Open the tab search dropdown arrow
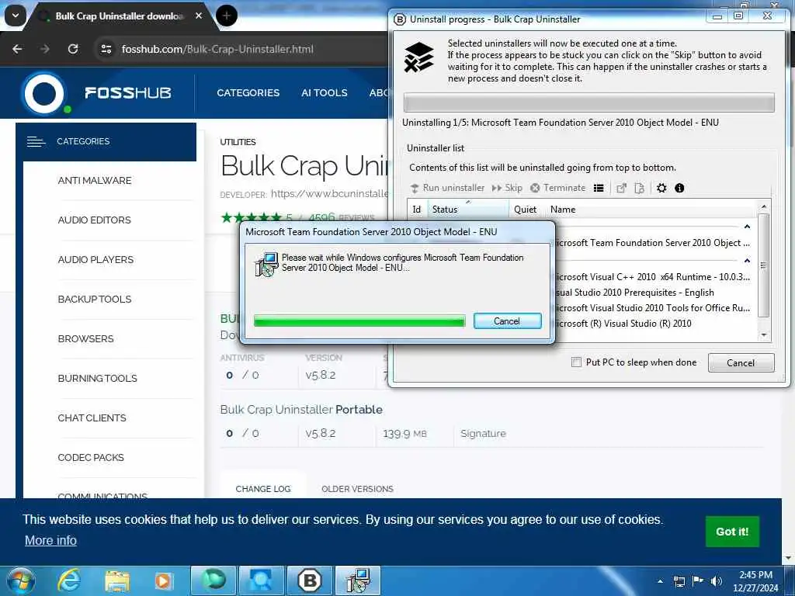 coord(16,16)
